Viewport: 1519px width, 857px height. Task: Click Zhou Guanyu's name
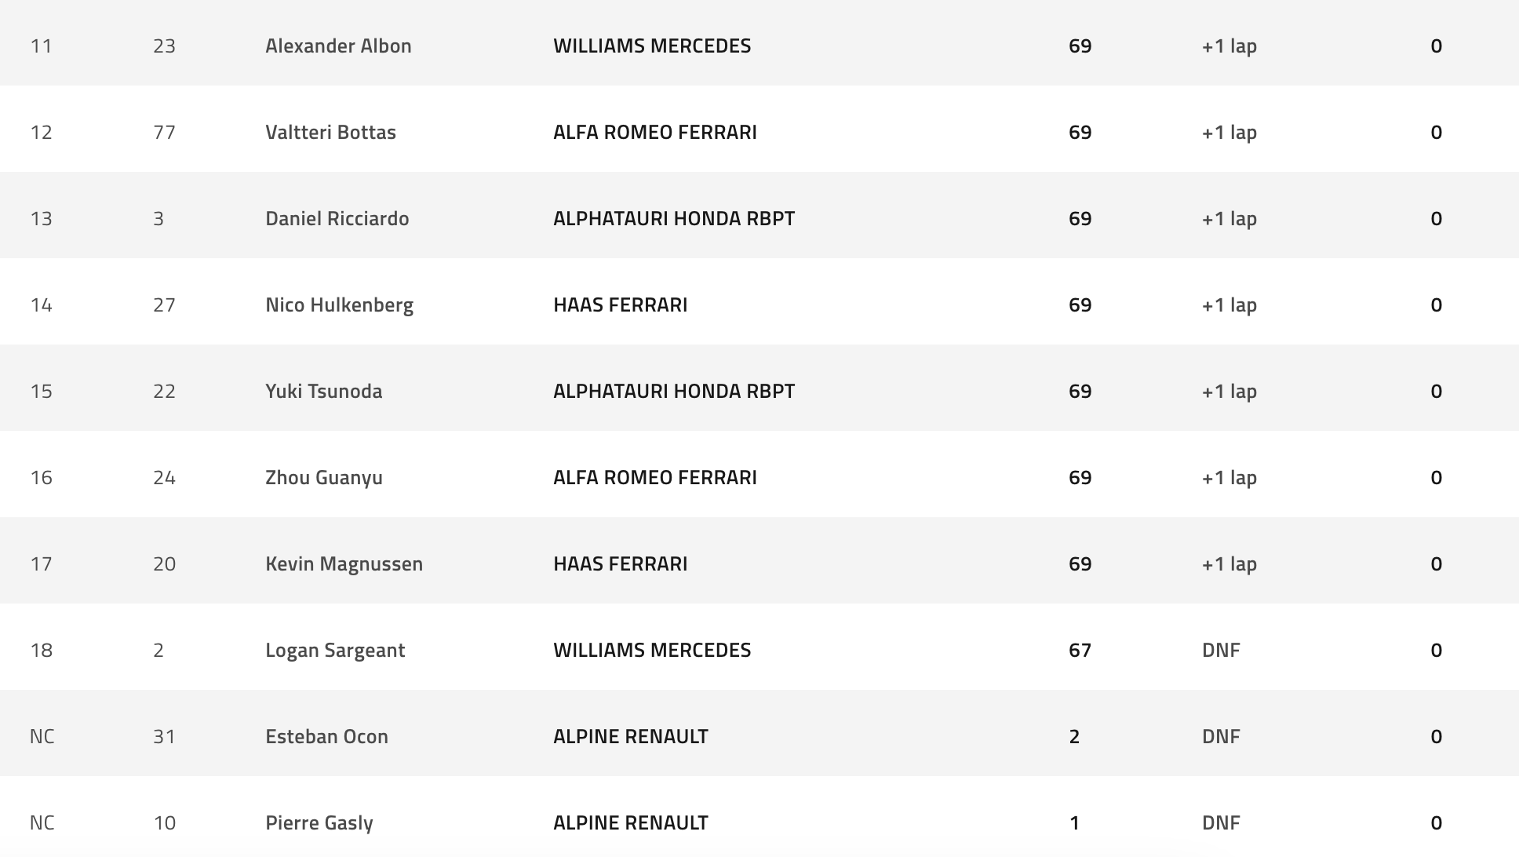point(323,477)
